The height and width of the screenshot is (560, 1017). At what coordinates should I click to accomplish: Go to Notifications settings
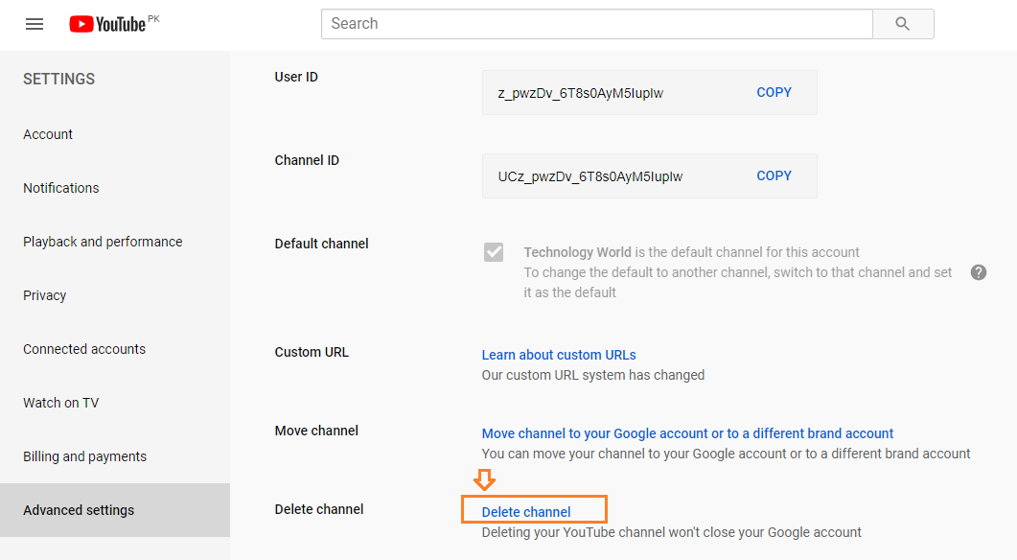[61, 188]
